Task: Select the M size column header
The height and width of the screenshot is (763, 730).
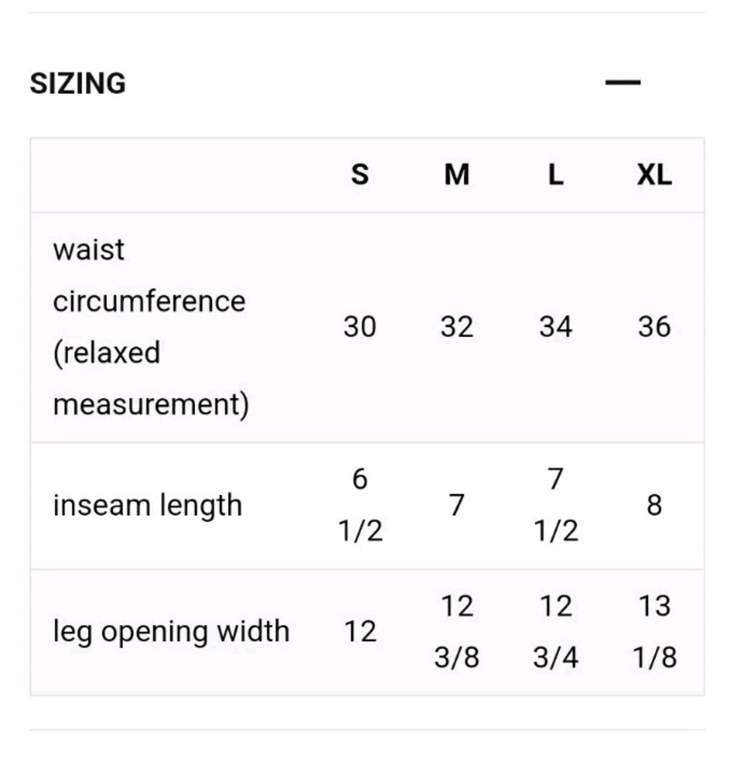Action: (457, 175)
